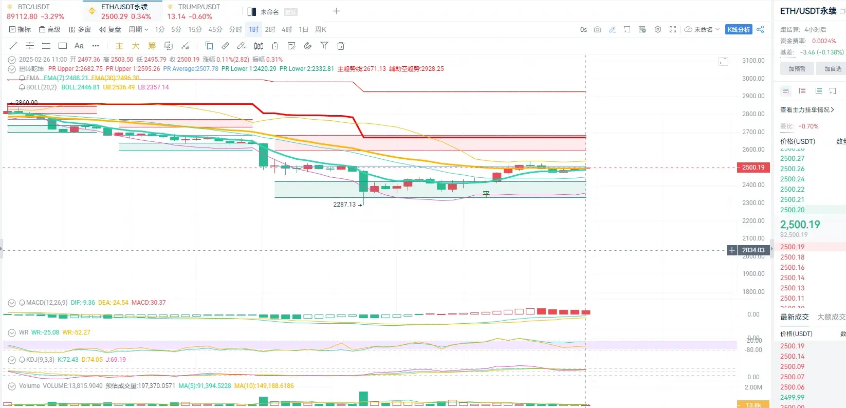This screenshot has width=846, height=408.
Task: Select the trend line drawing tool
Action: tap(13, 46)
